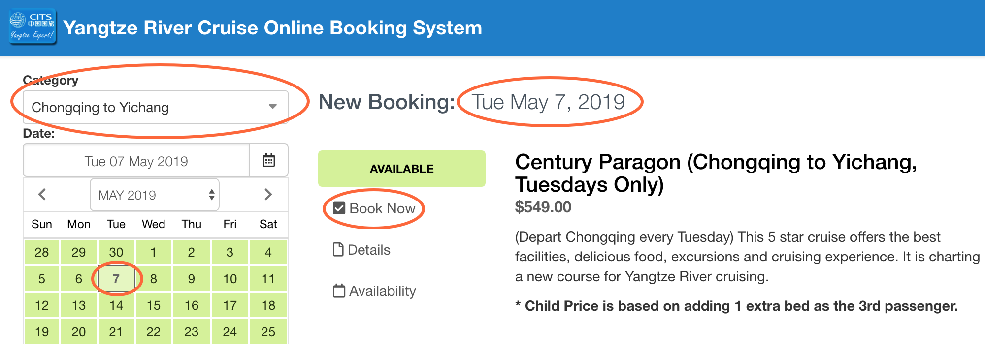Viewport: 985px width, 344px height.
Task: Open the Availability tab
Action: tap(374, 291)
